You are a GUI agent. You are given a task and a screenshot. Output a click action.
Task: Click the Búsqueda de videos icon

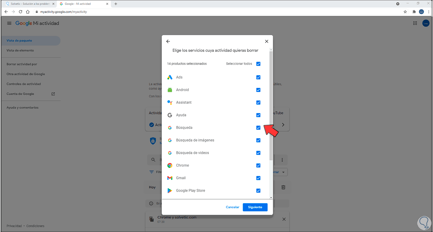(170, 153)
